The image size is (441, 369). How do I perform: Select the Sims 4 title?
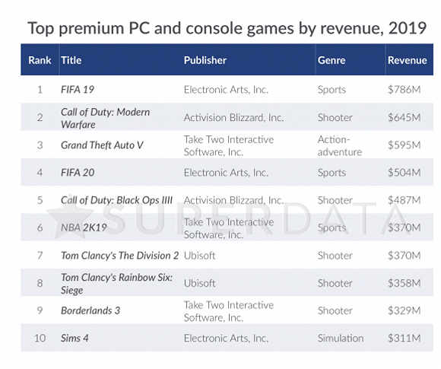coord(75,338)
